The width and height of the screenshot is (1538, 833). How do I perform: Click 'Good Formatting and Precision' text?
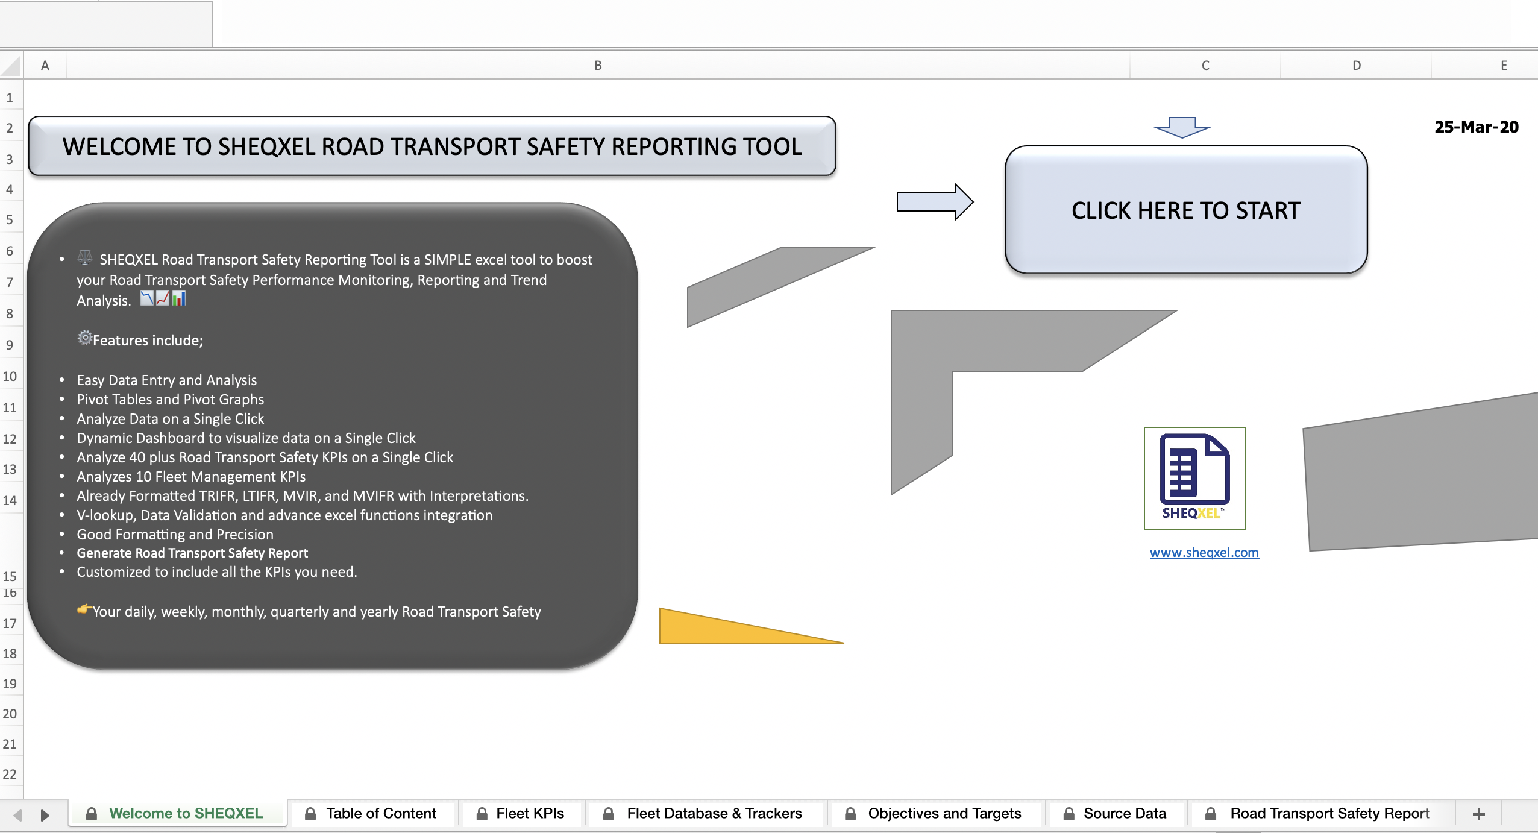(x=175, y=534)
